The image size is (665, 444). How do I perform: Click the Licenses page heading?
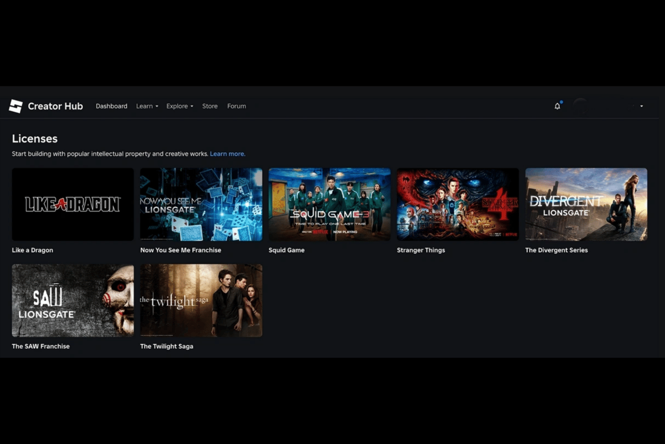pyautogui.click(x=35, y=139)
